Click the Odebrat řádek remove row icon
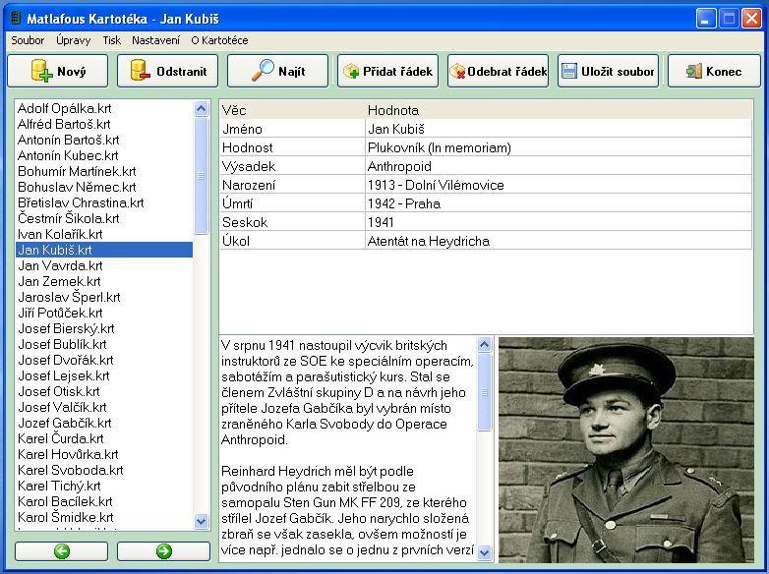The height and width of the screenshot is (574, 769). (457, 72)
